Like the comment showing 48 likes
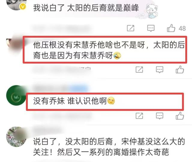Viewport: 192px width, 162px height. [171, 28]
